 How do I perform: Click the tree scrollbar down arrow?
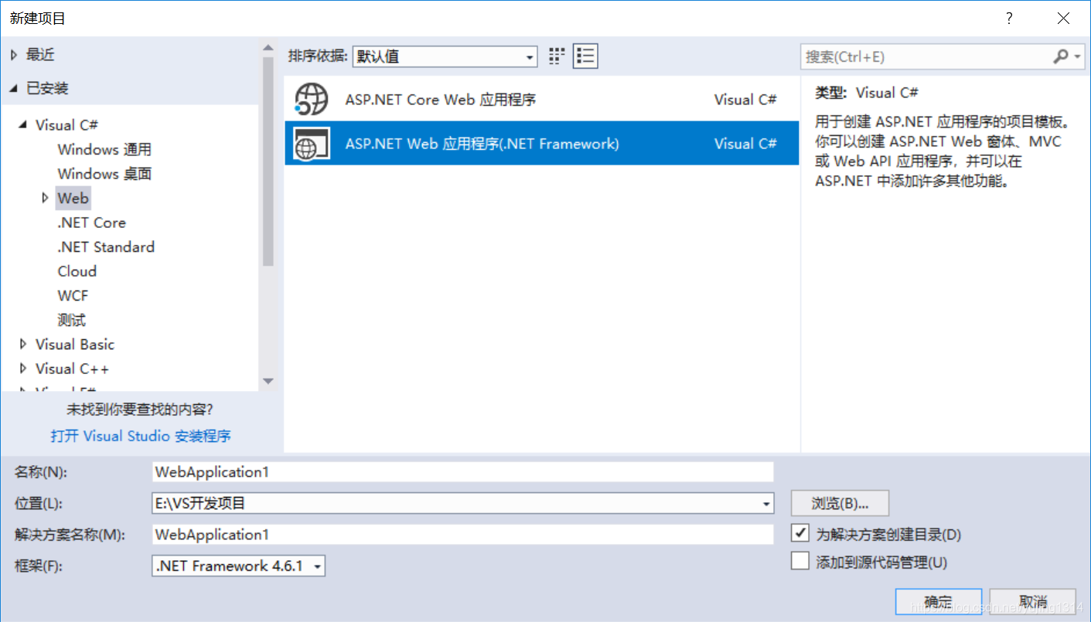(268, 381)
